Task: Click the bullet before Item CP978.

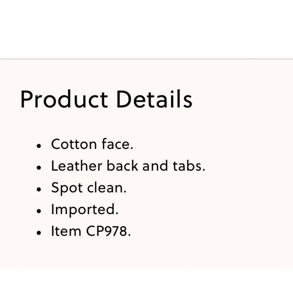Action: point(39,233)
